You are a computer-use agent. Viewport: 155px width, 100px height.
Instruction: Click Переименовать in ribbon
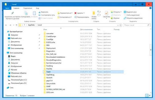(x=82, y=17)
